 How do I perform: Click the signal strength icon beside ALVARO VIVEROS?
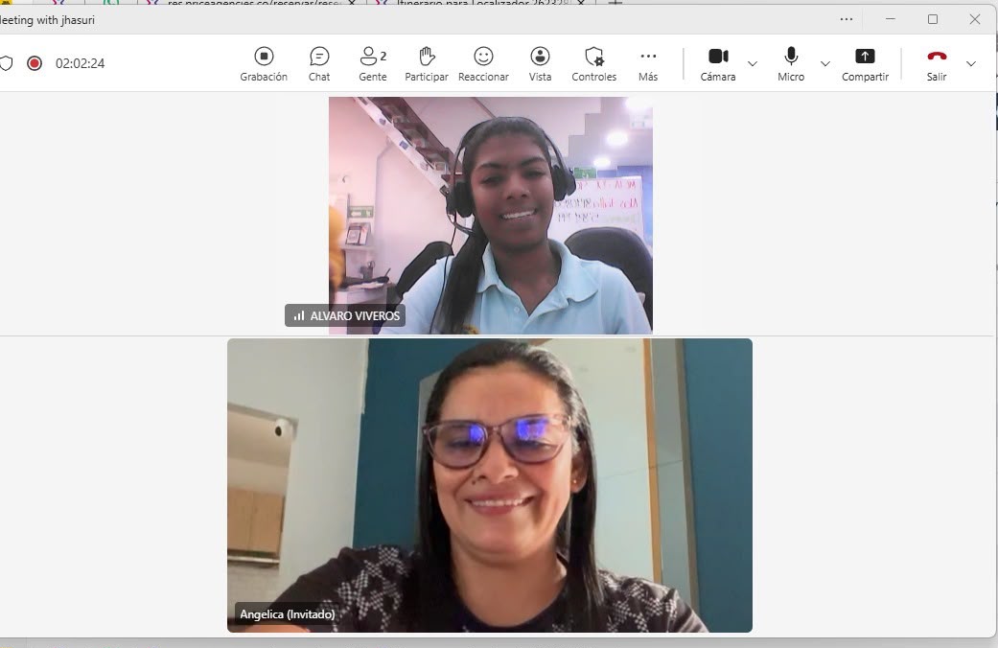pos(298,315)
